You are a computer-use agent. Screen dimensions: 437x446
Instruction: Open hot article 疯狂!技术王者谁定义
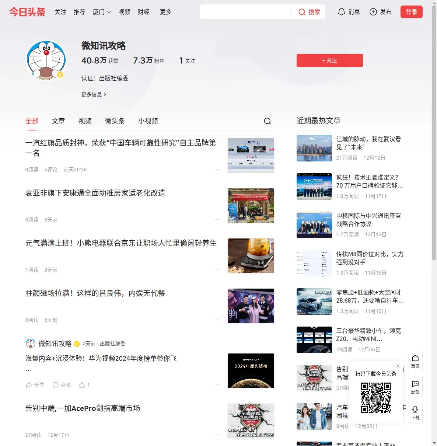coord(370,181)
